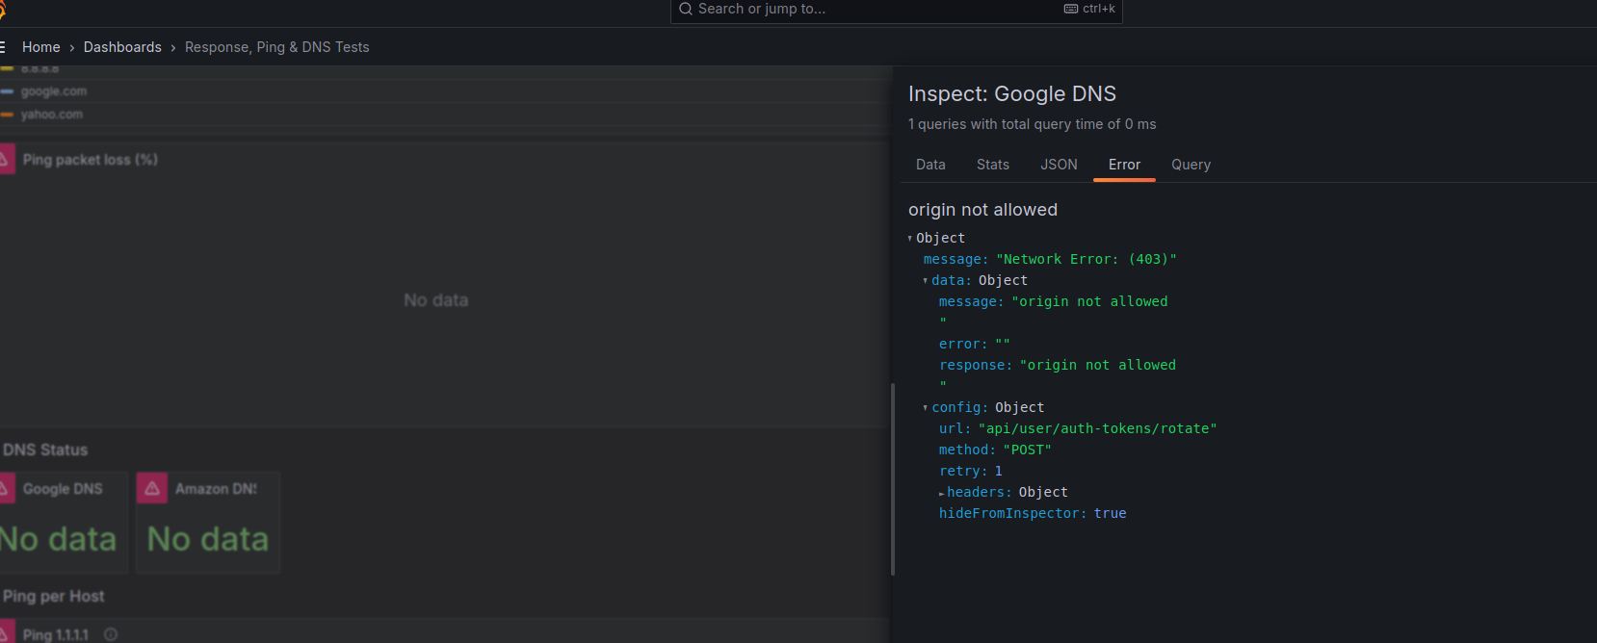Navigate to Home via breadcrumb
Viewport: 1597px width, 643px height.
tap(41, 47)
